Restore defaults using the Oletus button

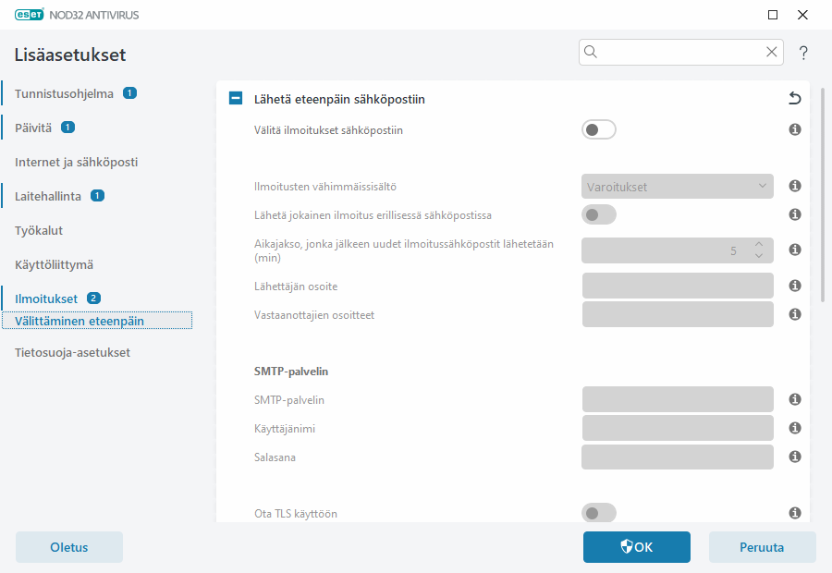(68, 547)
